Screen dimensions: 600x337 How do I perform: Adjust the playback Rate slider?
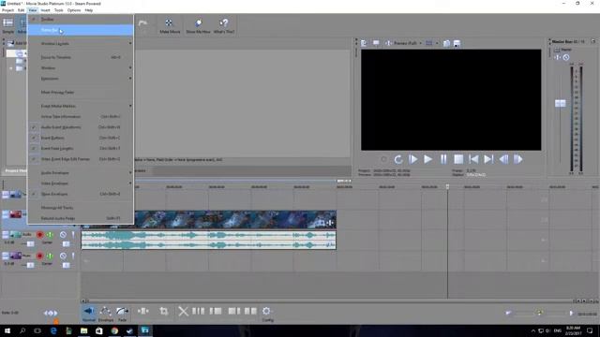pyautogui.click(x=51, y=313)
